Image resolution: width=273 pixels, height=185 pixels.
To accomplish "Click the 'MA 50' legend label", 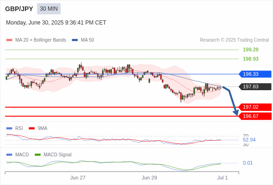I will (87, 40).
